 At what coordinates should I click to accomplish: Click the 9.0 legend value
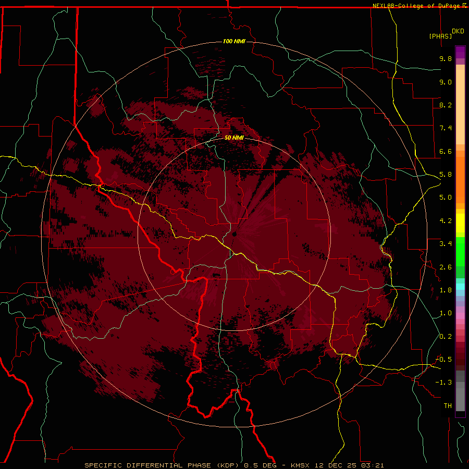[446, 82]
